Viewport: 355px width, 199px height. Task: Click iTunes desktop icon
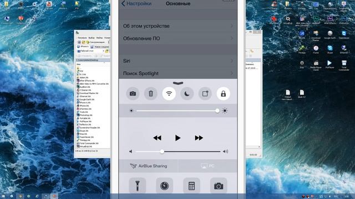[316, 49]
